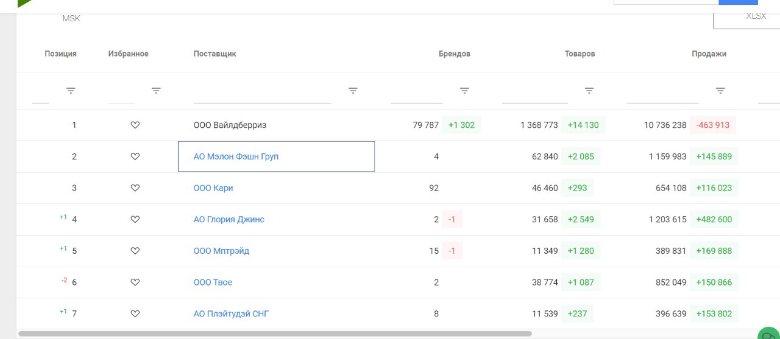The height and width of the screenshot is (339, 780).
Task: Mark АО Глория Джинс as favorite
Action: (135, 220)
